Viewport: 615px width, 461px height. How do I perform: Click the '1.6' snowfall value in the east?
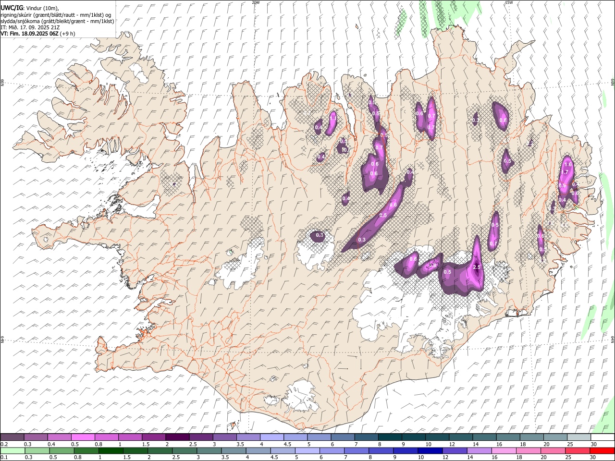(x=568, y=165)
